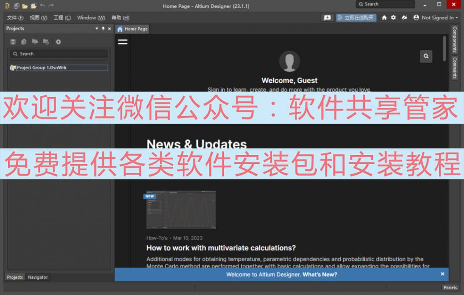
Task: Open the NEW article thumbnail image
Action: pyautogui.click(x=181, y=210)
